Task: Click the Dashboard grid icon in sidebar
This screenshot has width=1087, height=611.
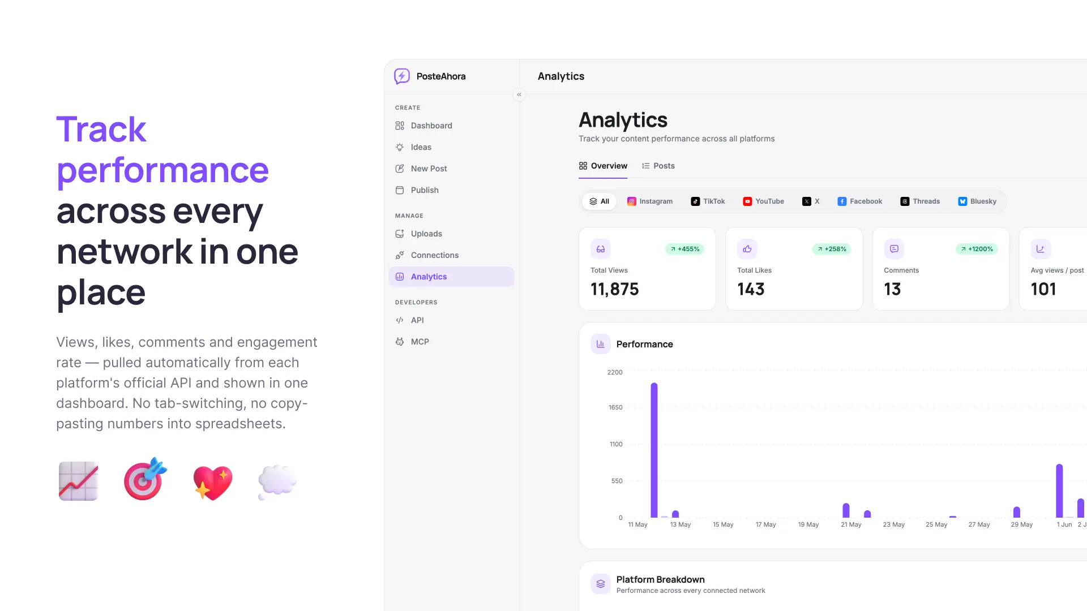Action: tap(400, 126)
